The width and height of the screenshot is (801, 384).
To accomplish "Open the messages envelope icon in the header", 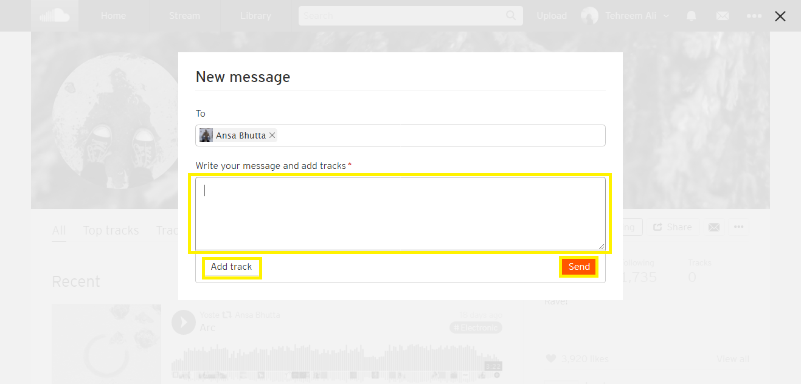I will (723, 16).
